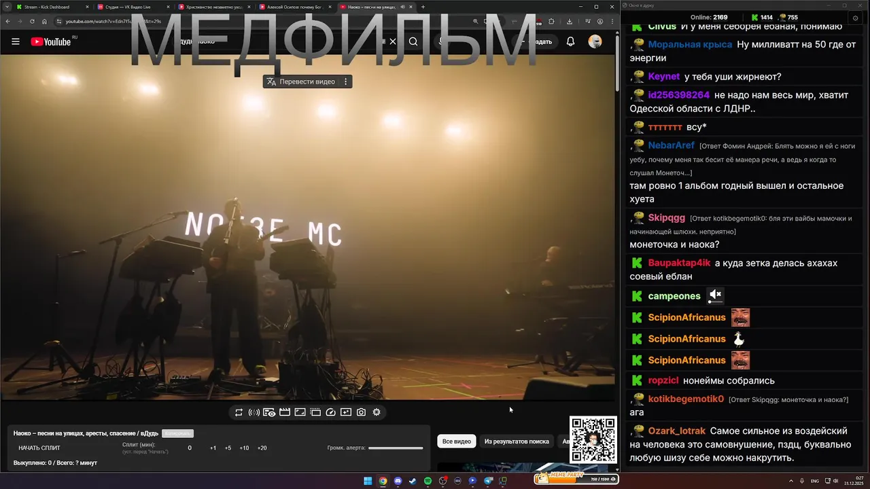Click the QR code image
The width and height of the screenshot is (870, 489).
click(x=593, y=440)
